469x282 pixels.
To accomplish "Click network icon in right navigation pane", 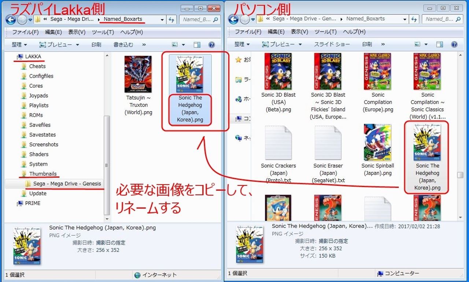I will (239, 138).
